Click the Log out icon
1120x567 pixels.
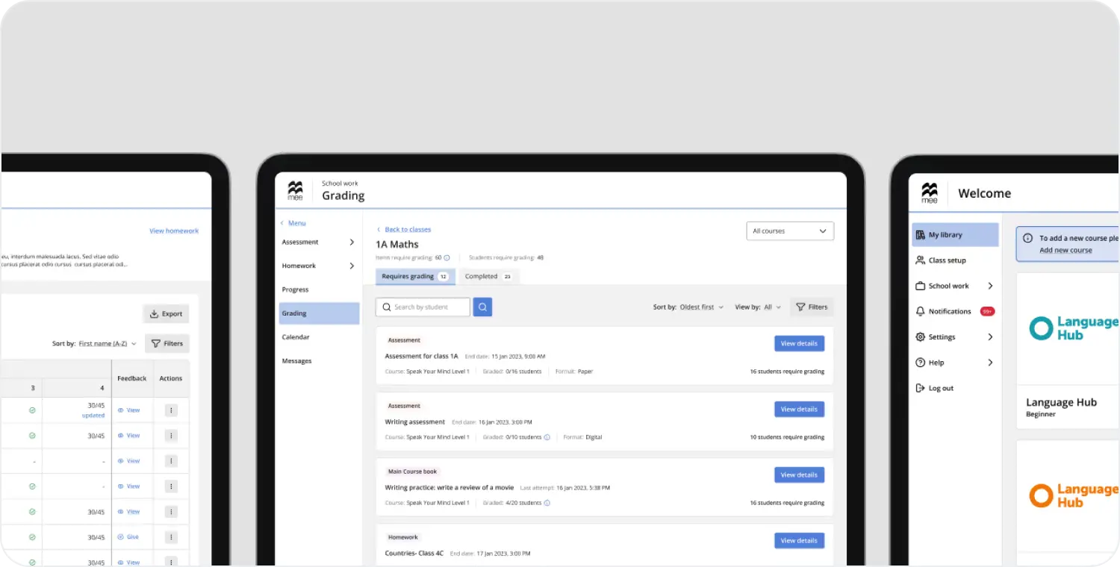pyautogui.click(x=920, y=388)
